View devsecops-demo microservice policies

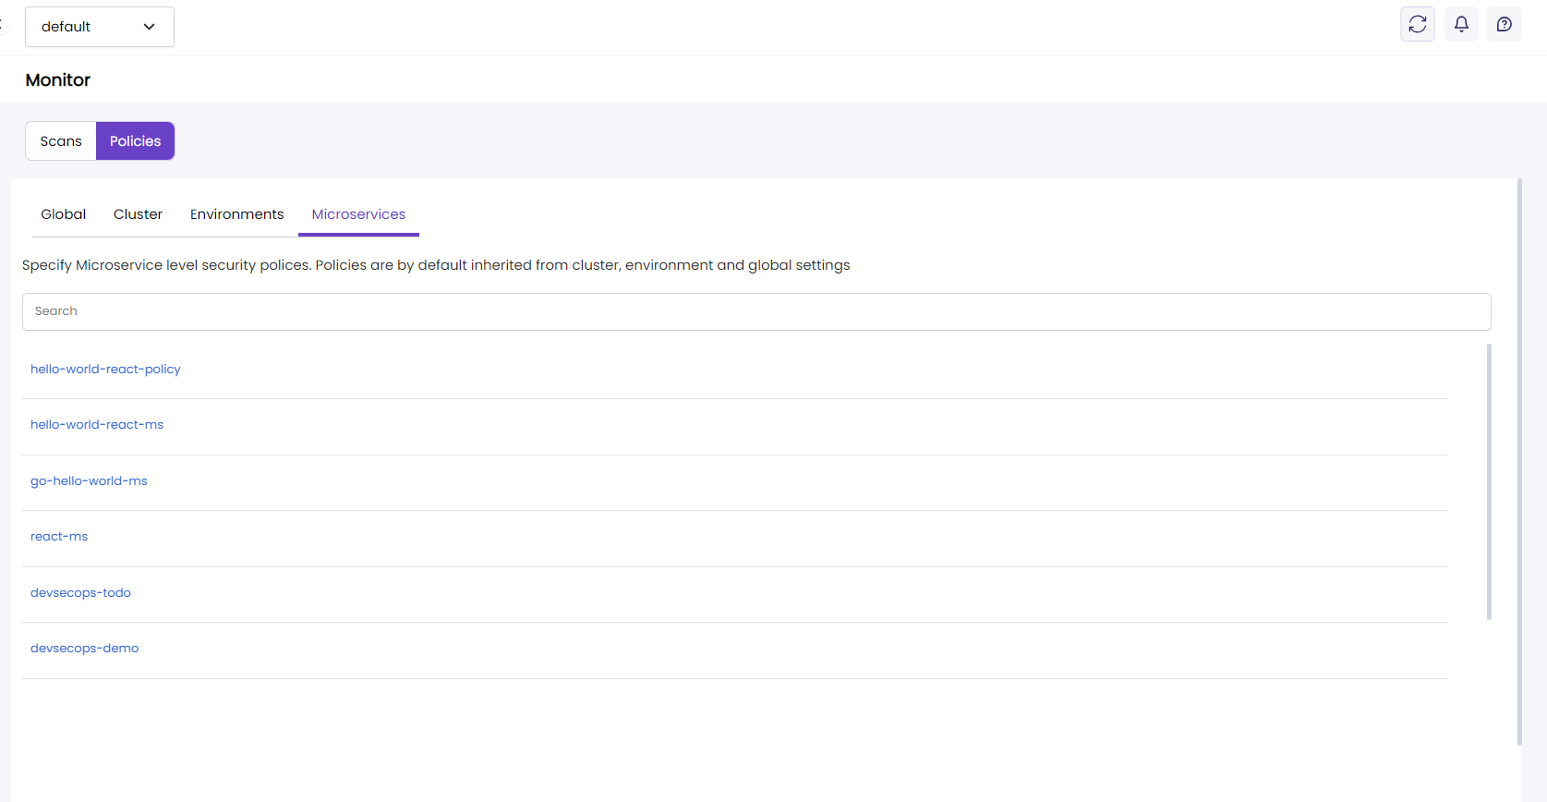[84, 649]
